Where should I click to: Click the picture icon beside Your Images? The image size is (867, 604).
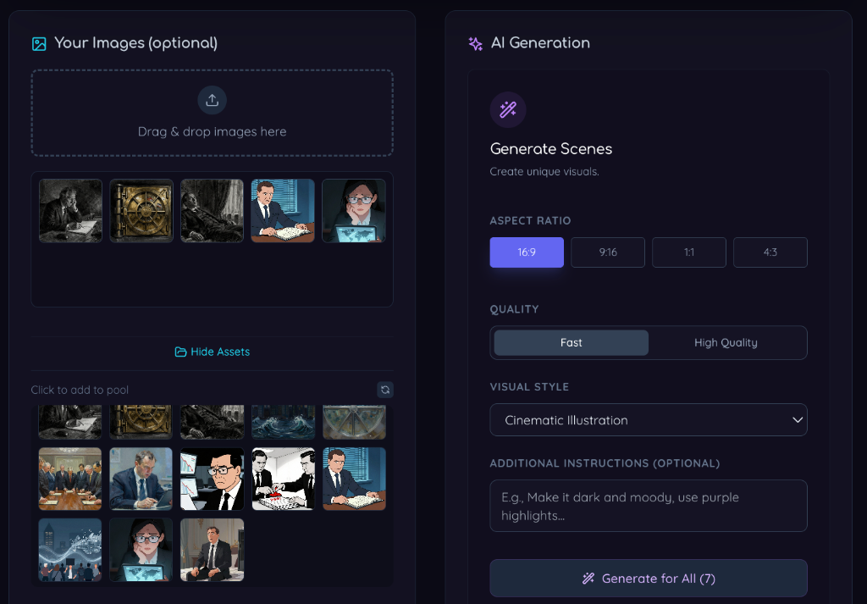click(x=39, y=44)
